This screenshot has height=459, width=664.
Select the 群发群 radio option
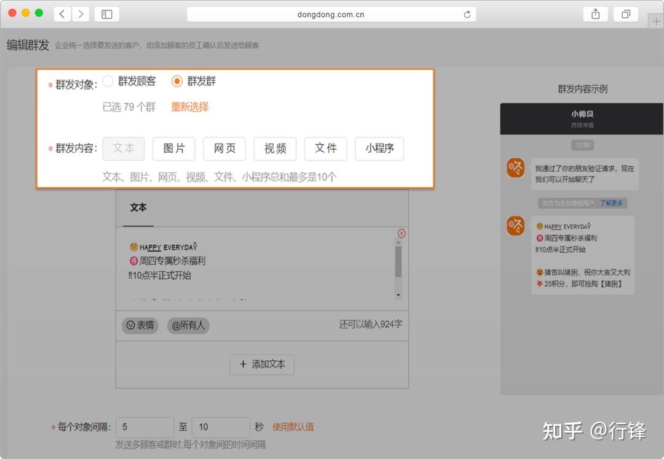click(177, 81)
